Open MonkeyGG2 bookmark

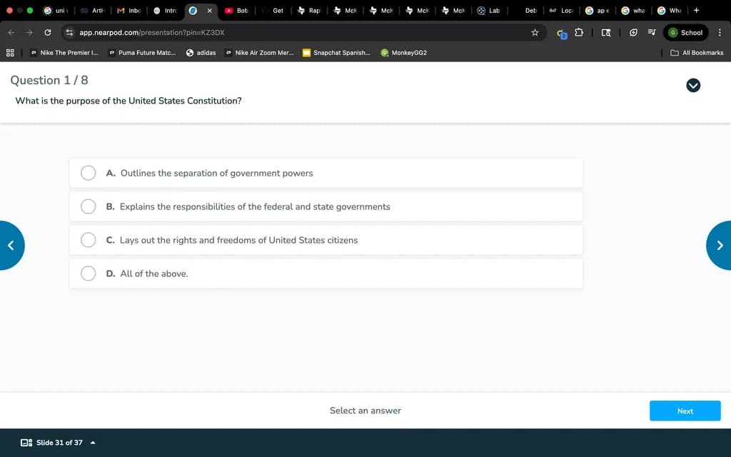pyautogui.click(x=404, y=53)
